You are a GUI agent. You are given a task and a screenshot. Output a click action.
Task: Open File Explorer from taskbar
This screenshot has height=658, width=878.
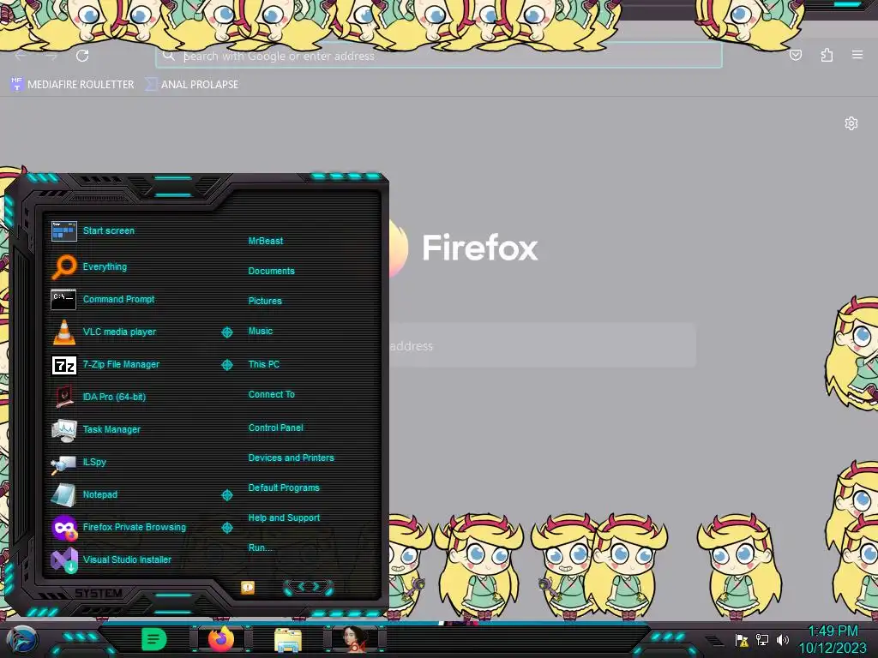click(288, 639)
